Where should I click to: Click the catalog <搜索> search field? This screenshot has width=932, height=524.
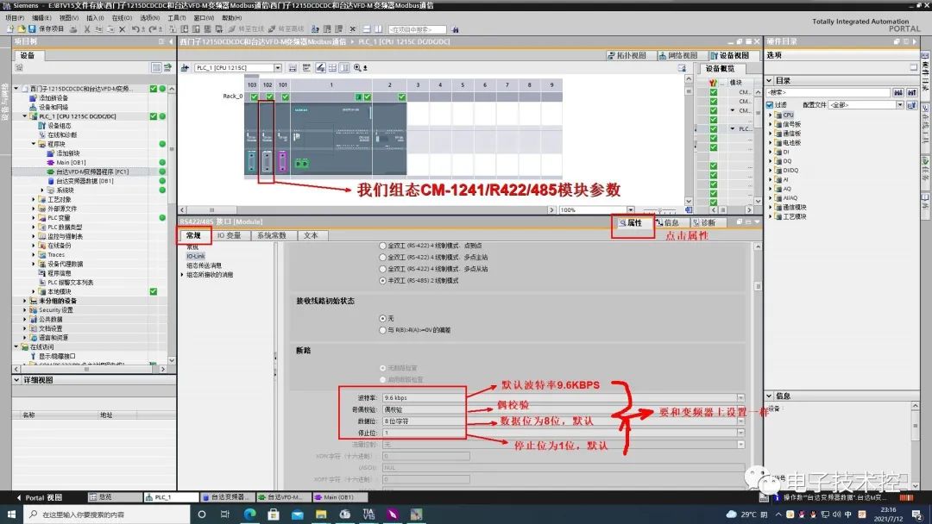point(828,92)
